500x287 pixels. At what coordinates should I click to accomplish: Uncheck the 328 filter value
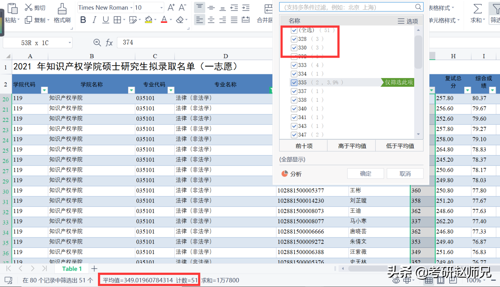(294, 39)
